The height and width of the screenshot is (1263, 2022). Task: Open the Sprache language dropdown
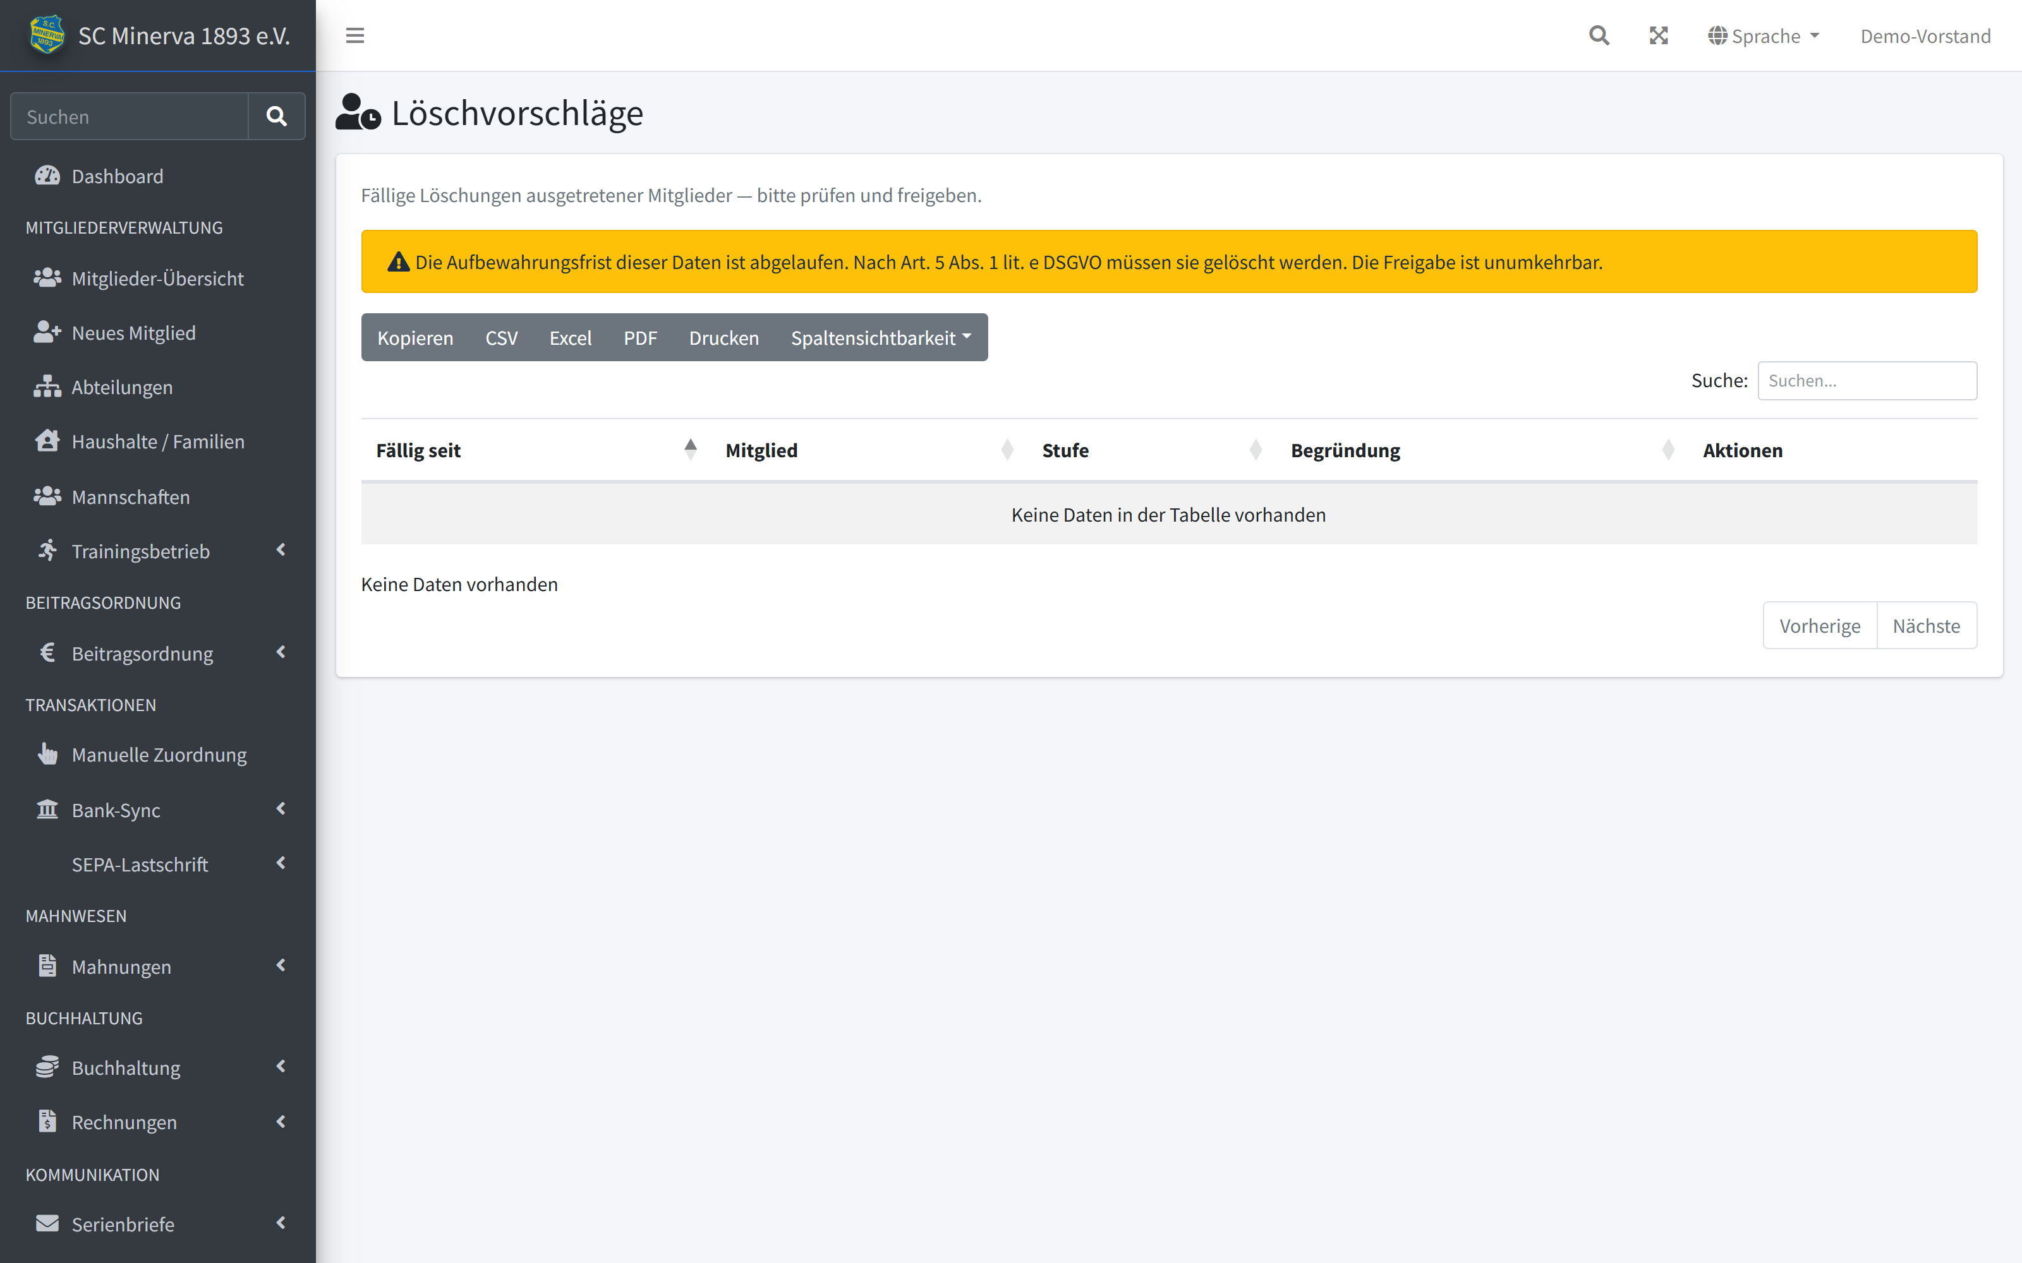click(1764, 36)
